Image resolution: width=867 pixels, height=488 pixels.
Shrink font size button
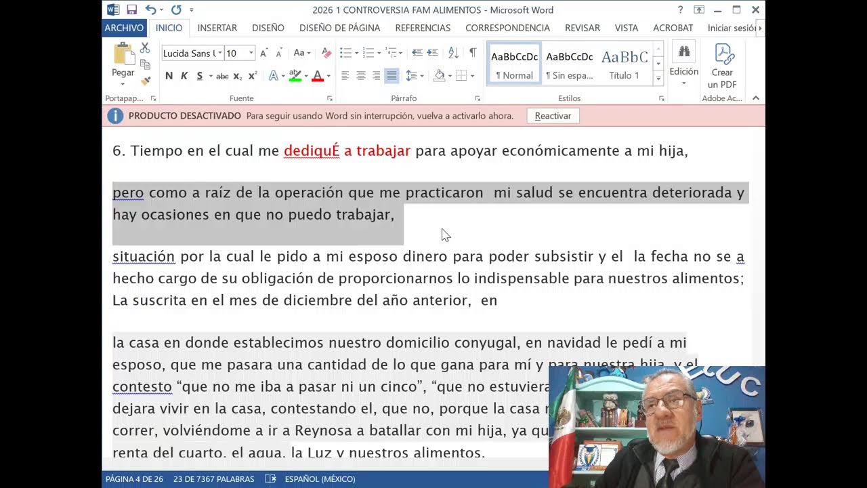pos(280,53)
